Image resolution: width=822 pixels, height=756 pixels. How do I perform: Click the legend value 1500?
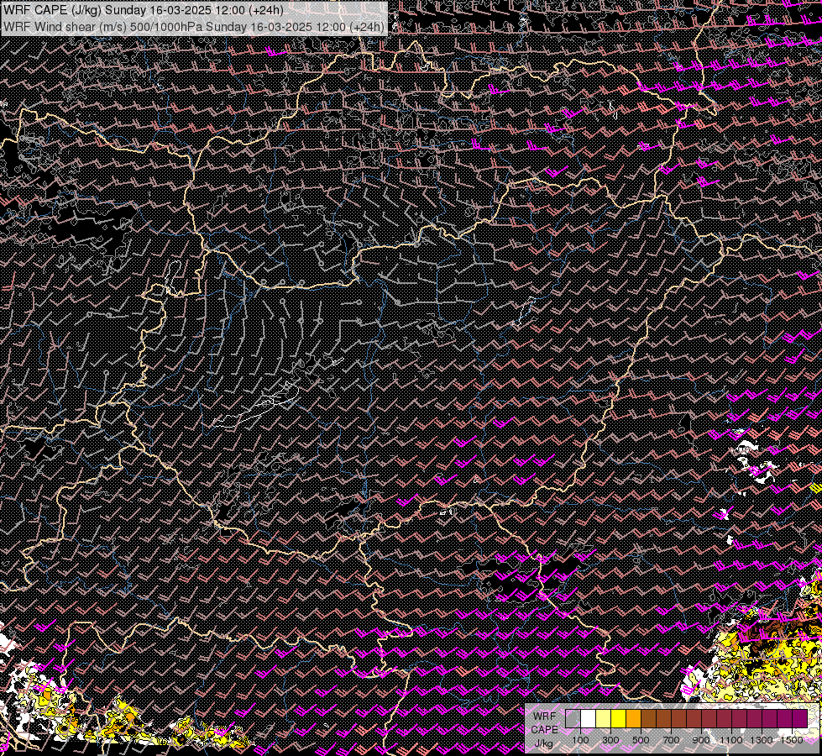792,740
